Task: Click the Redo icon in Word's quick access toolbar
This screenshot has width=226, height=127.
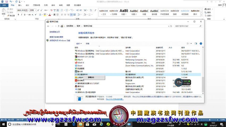Action: [x=16, y=2]
